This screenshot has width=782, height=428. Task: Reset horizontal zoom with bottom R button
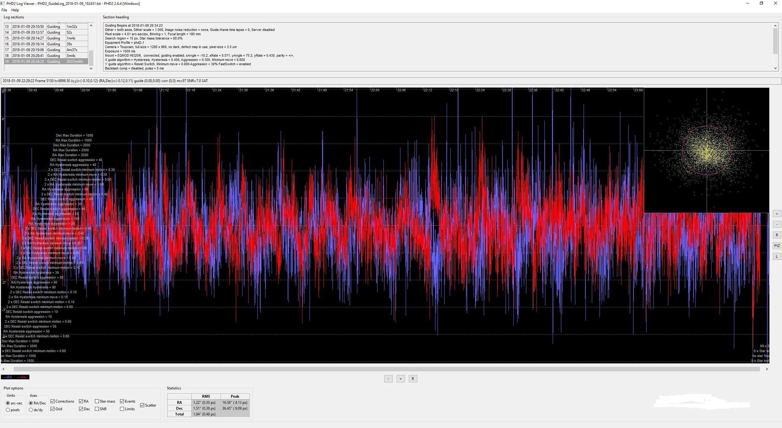click(x=412, y=379)
